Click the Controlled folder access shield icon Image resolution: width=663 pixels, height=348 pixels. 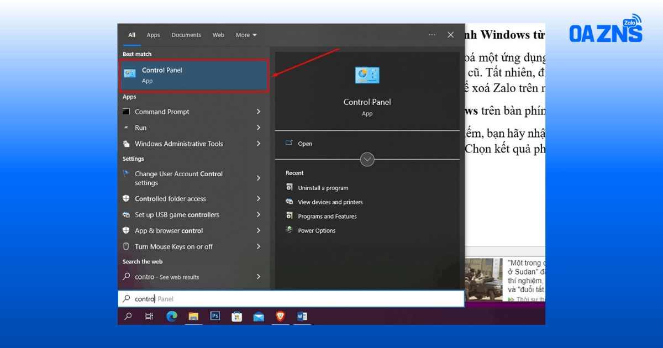(126, 199)
